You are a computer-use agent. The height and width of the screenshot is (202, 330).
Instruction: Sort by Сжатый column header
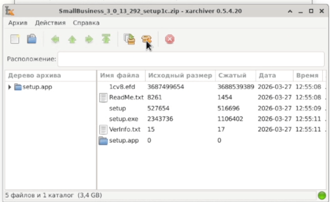[236, 76]
